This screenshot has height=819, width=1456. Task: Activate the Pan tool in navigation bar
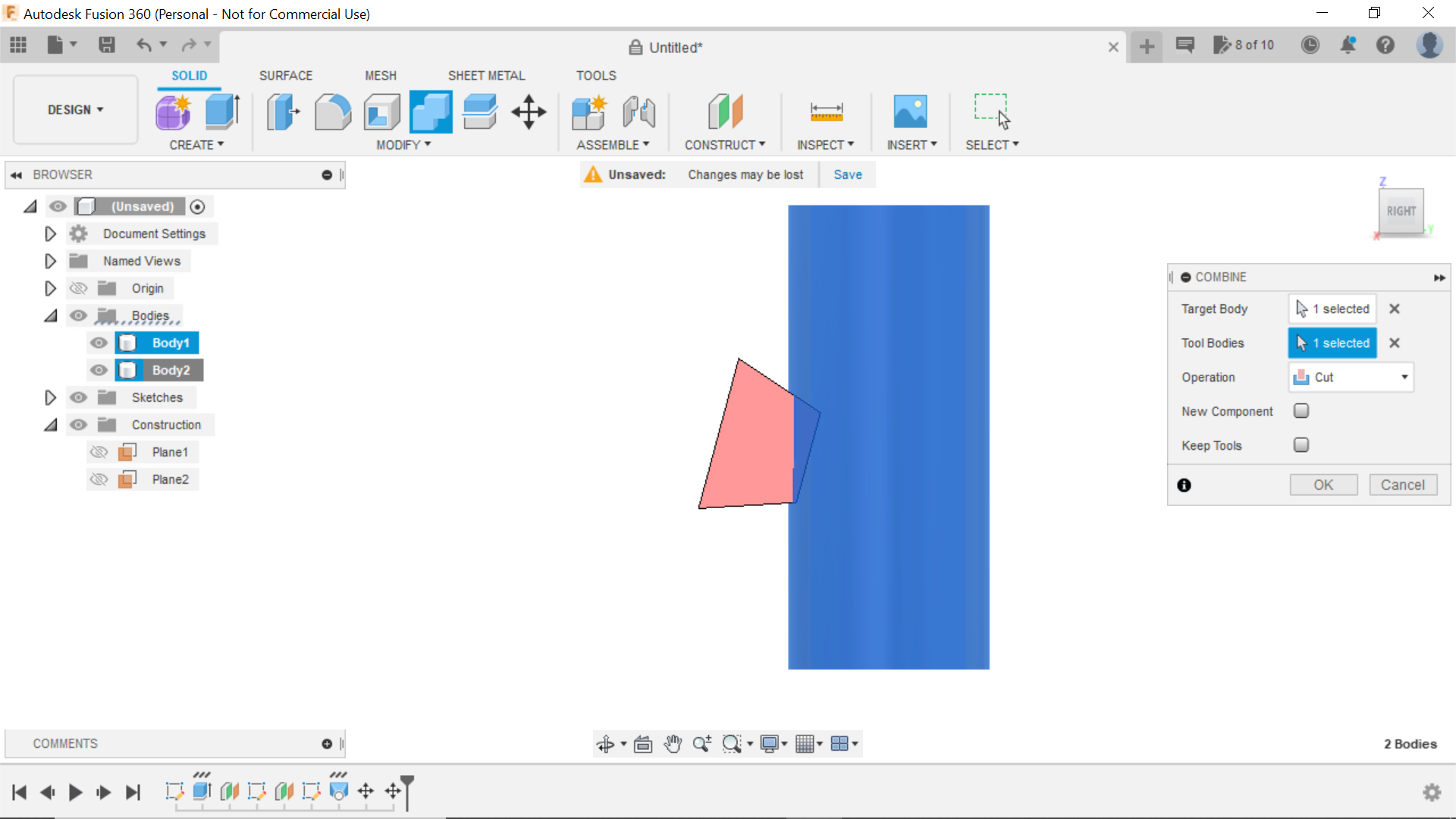pos(673,744)
